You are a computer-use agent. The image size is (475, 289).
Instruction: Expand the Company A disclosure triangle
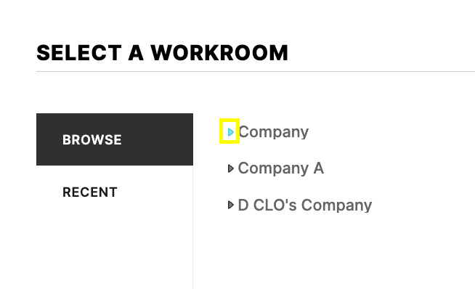(231, 168)
